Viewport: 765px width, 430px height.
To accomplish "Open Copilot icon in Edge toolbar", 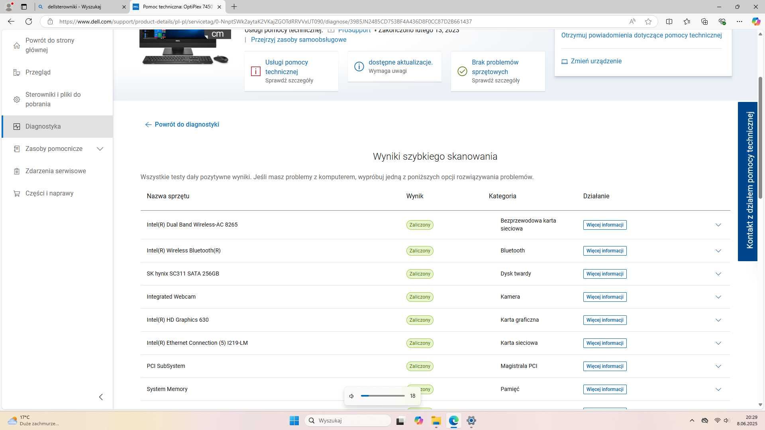I will pyautogui.click(x=756, y=21).
